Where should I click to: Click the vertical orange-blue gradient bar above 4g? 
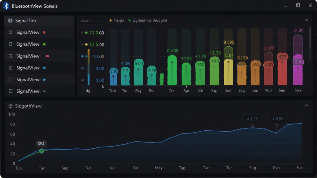coord(89,67)
